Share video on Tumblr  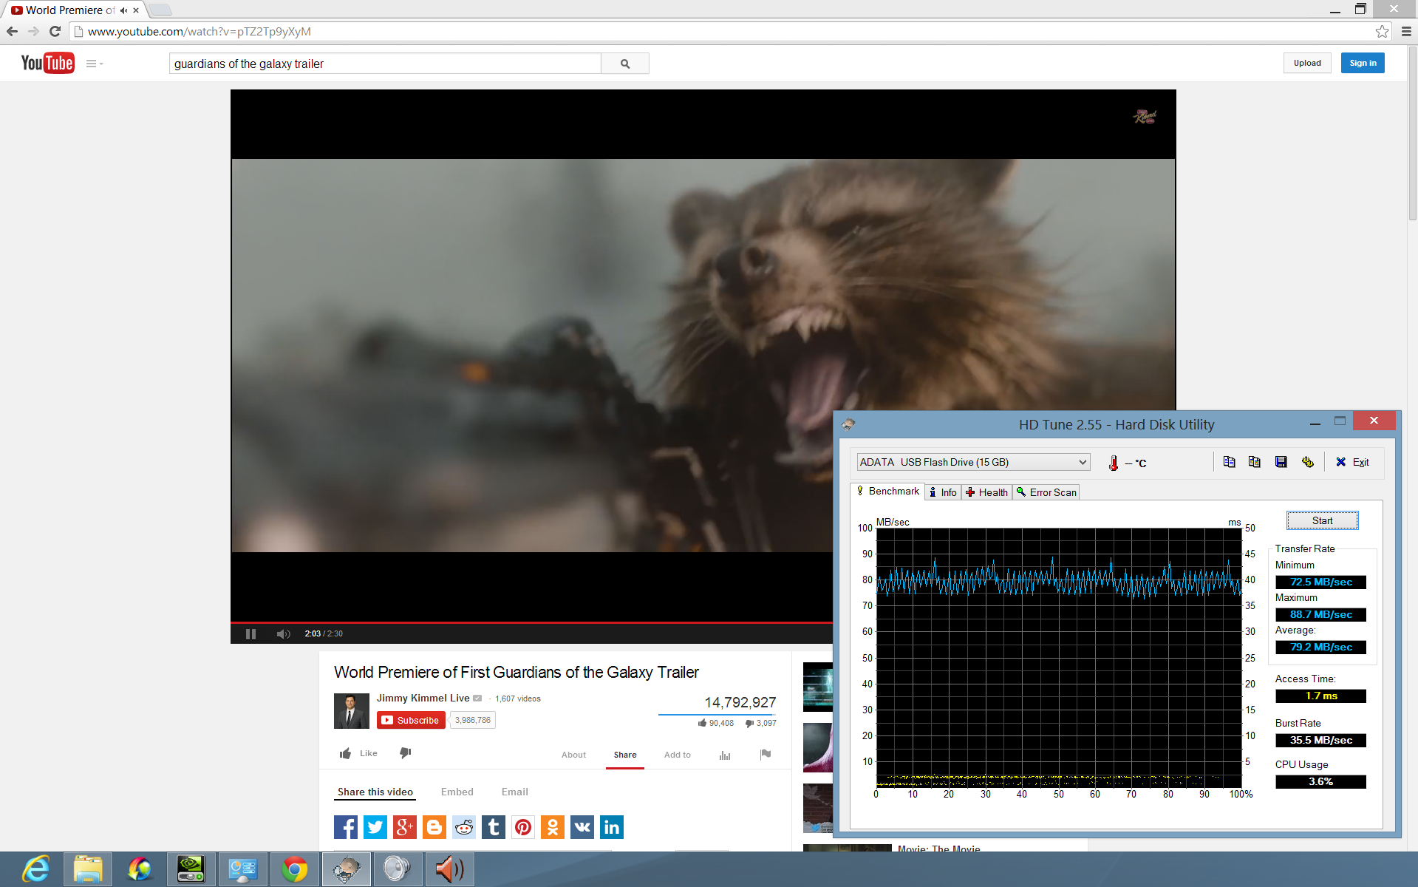coord(494,827)
